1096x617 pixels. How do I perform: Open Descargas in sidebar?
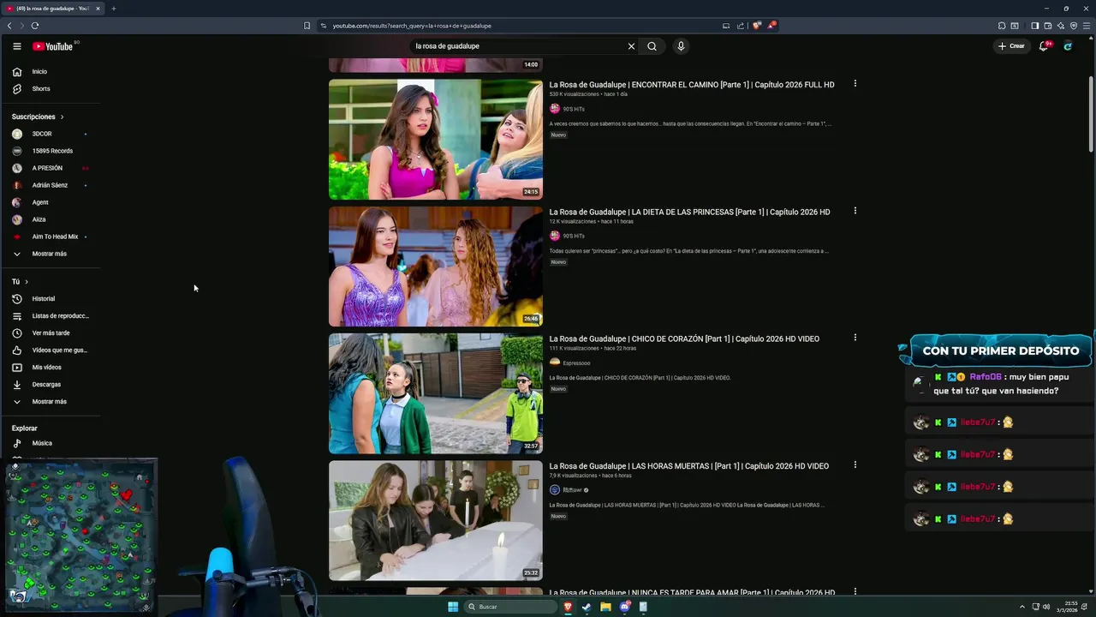pyautogui.click(x=51, y=385)
